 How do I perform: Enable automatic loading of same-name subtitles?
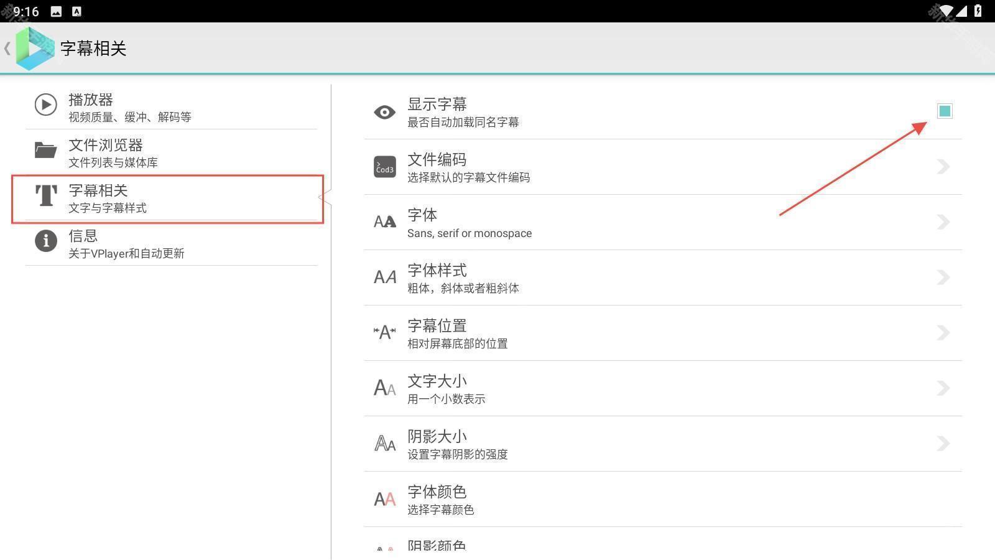[945, 111]
